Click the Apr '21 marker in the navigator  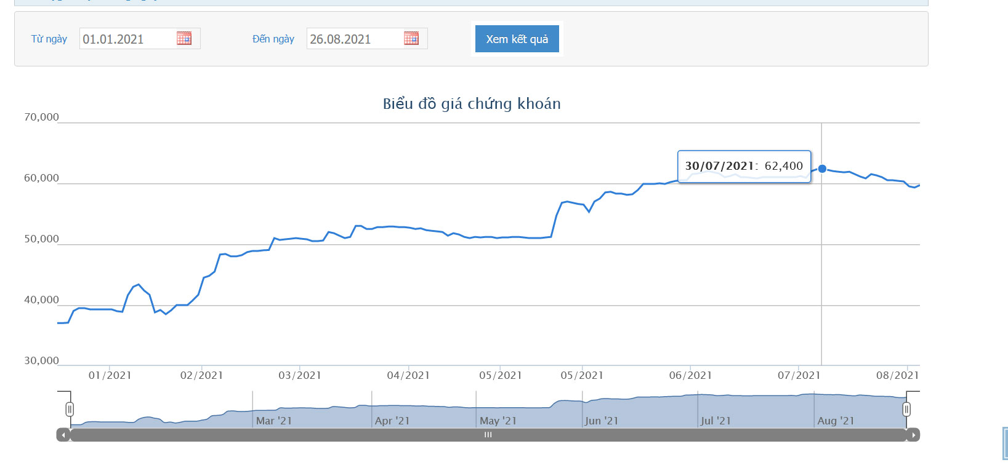(392, 421)
